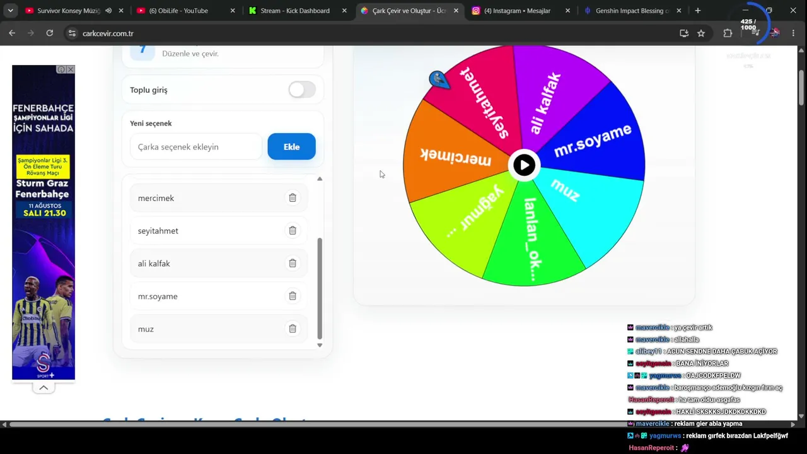Click the Ekle button
Viewport: 807px width, 454px height.
[x=291, y=146]
